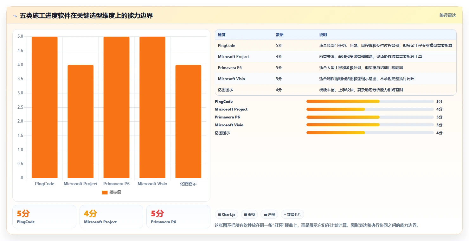Click the 亿图图示 label in the progress list
469x241 pixels.
(x=222, y=133)
